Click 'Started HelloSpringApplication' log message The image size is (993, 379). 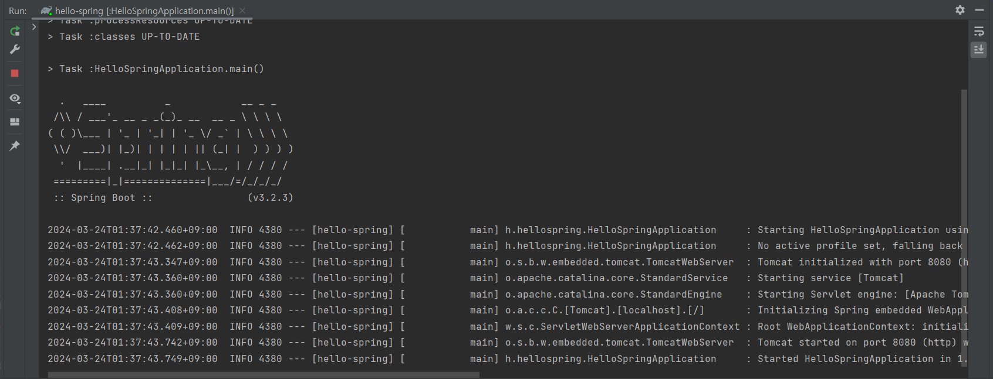863,359
